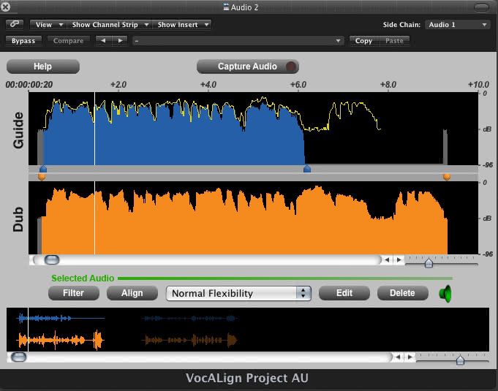
Task: Open the Show Insert dropdown
Action: click(182, 24)
